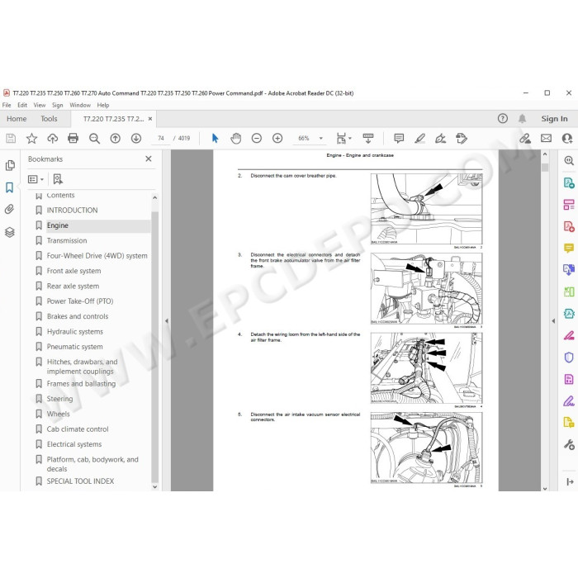Go to next page arrow
This screenshot has height=578, width=578.
pos(136,138)
